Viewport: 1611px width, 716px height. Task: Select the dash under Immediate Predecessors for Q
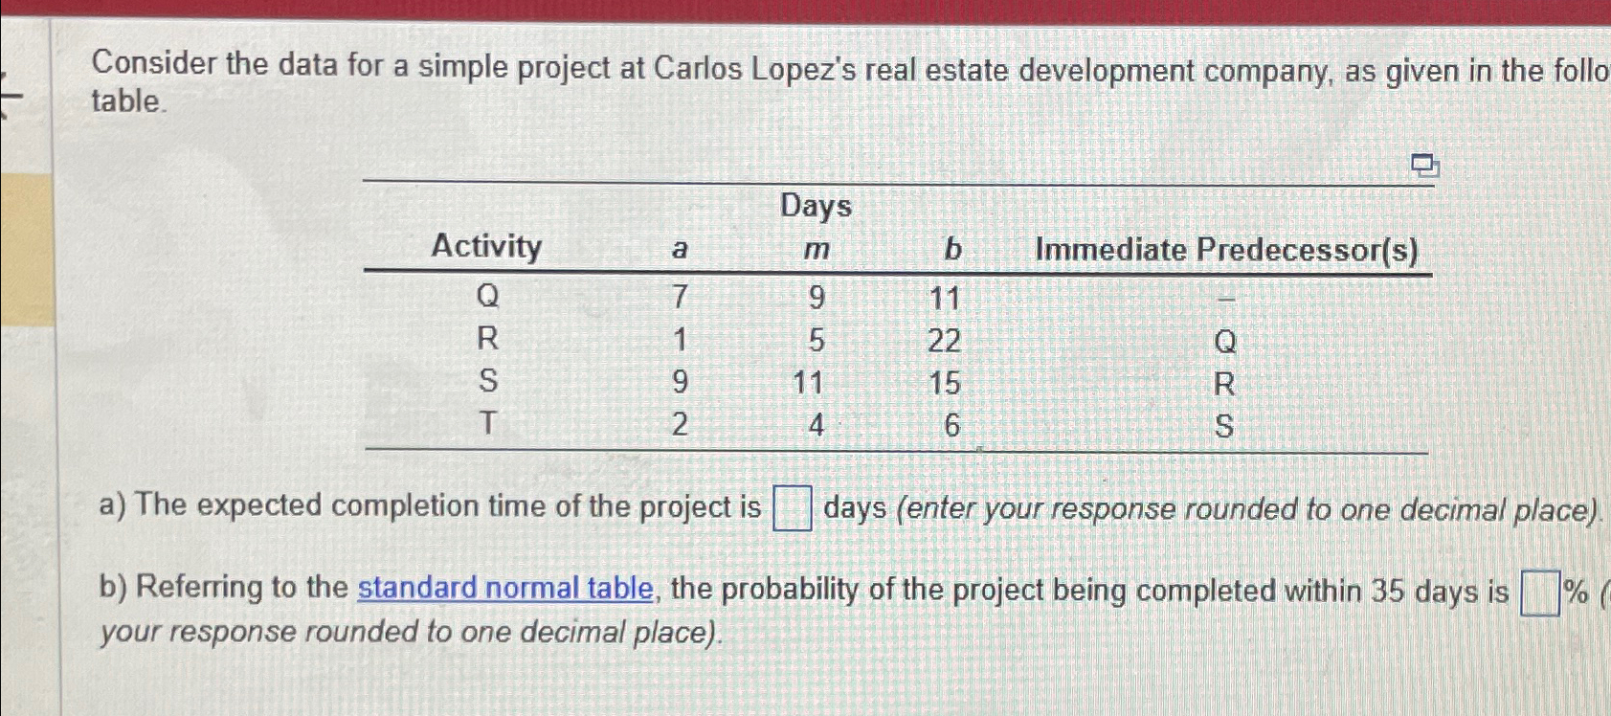coord(1226,299)
